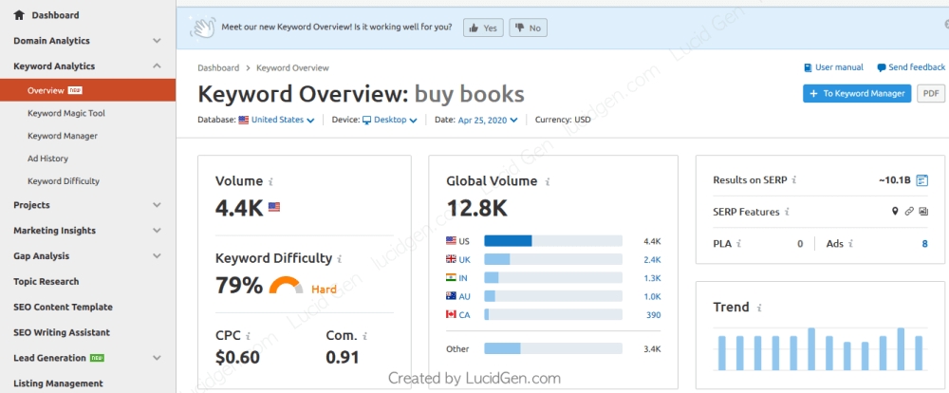Click the SERP Features image pack icon
Image resolution: width=949 pixels, height=393 pixels.
pos(923,212)
